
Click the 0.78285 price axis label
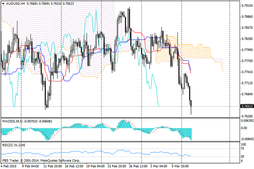pos(247,39)
